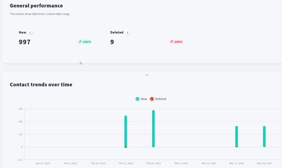Viewport: 282px width, 168px height.
Task: Click the General performance heading
Action: (x=36, y=6)
